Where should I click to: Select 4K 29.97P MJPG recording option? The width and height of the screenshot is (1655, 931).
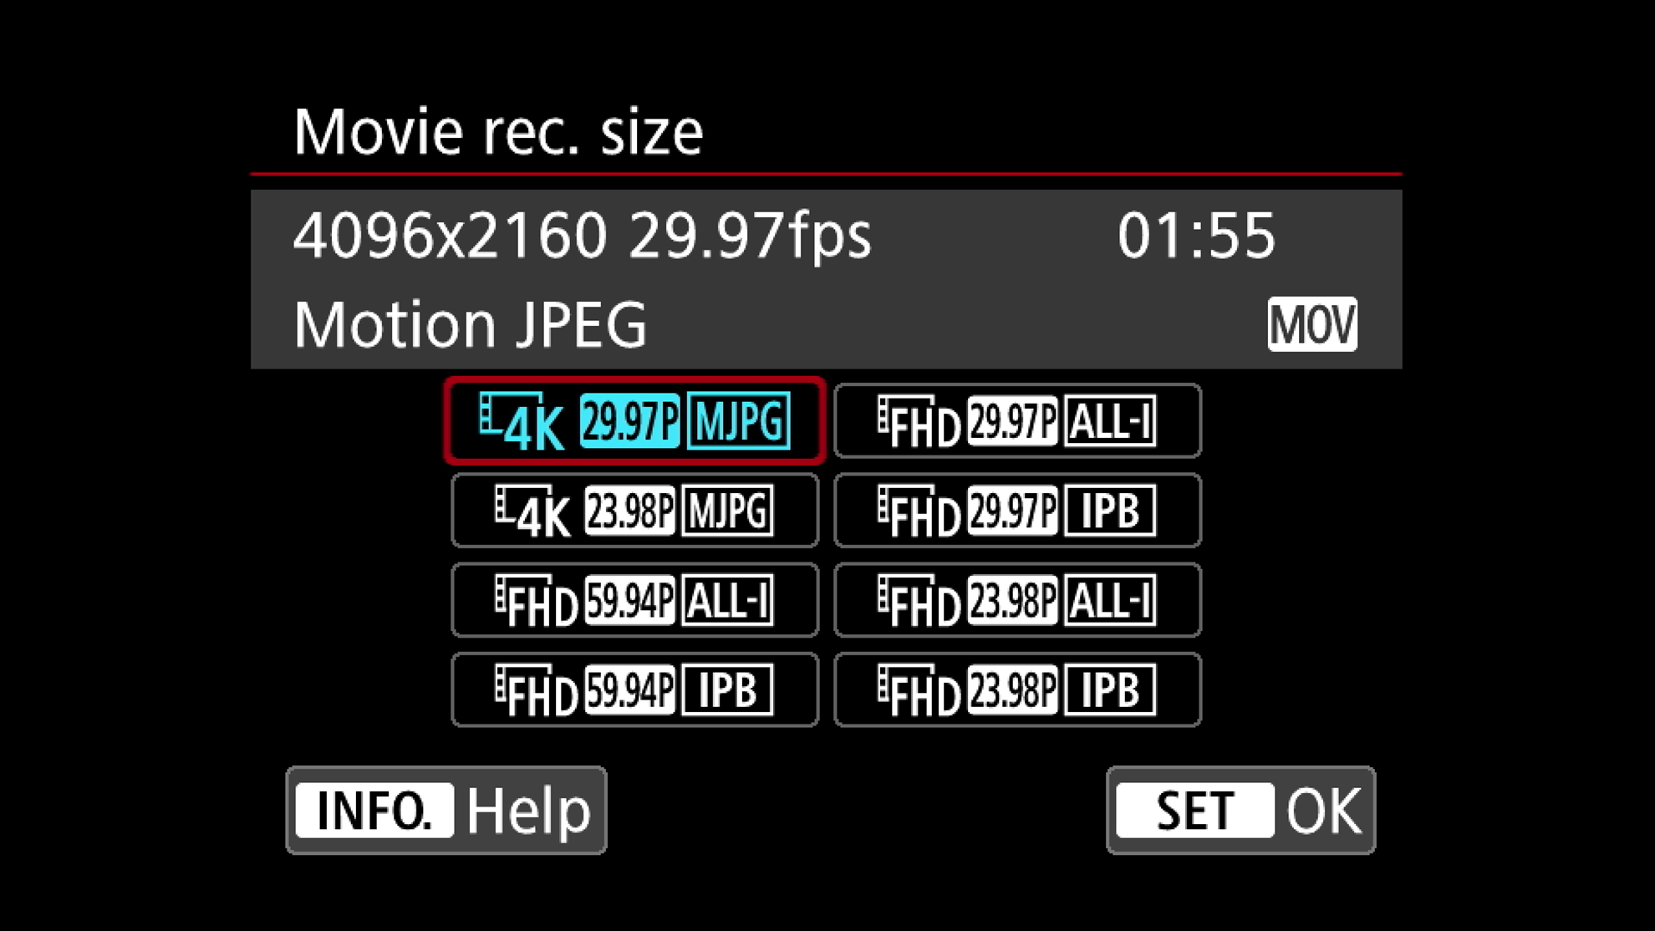(x=634, y=420)
